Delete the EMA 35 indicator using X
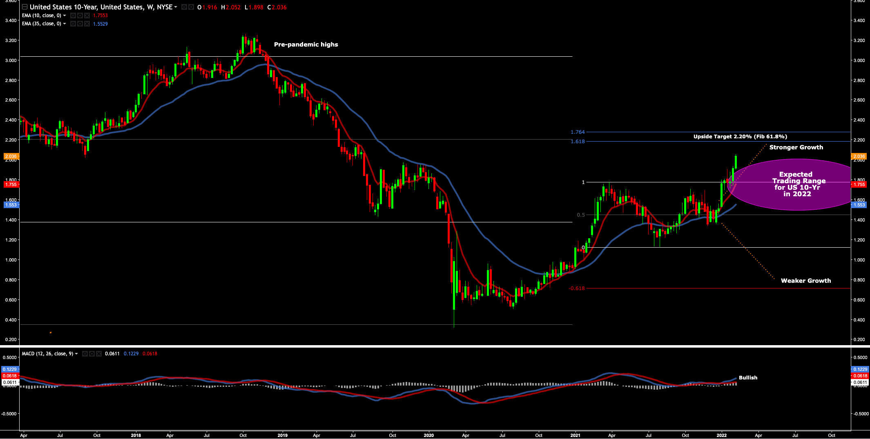The height and width of the screenshot is (439, 870). coord(87,24)
